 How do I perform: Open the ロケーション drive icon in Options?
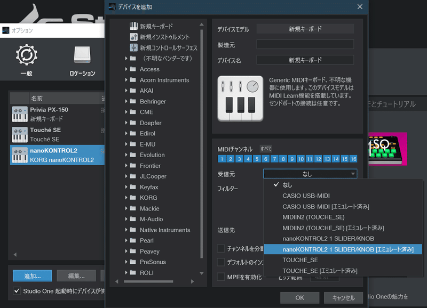82,54
